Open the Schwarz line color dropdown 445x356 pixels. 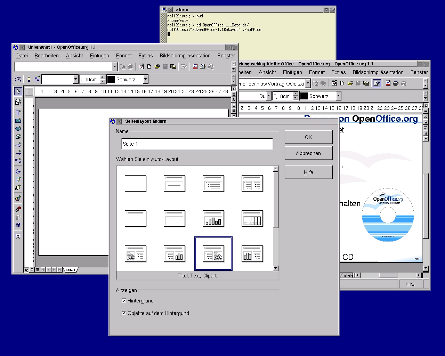pos(146,80)
